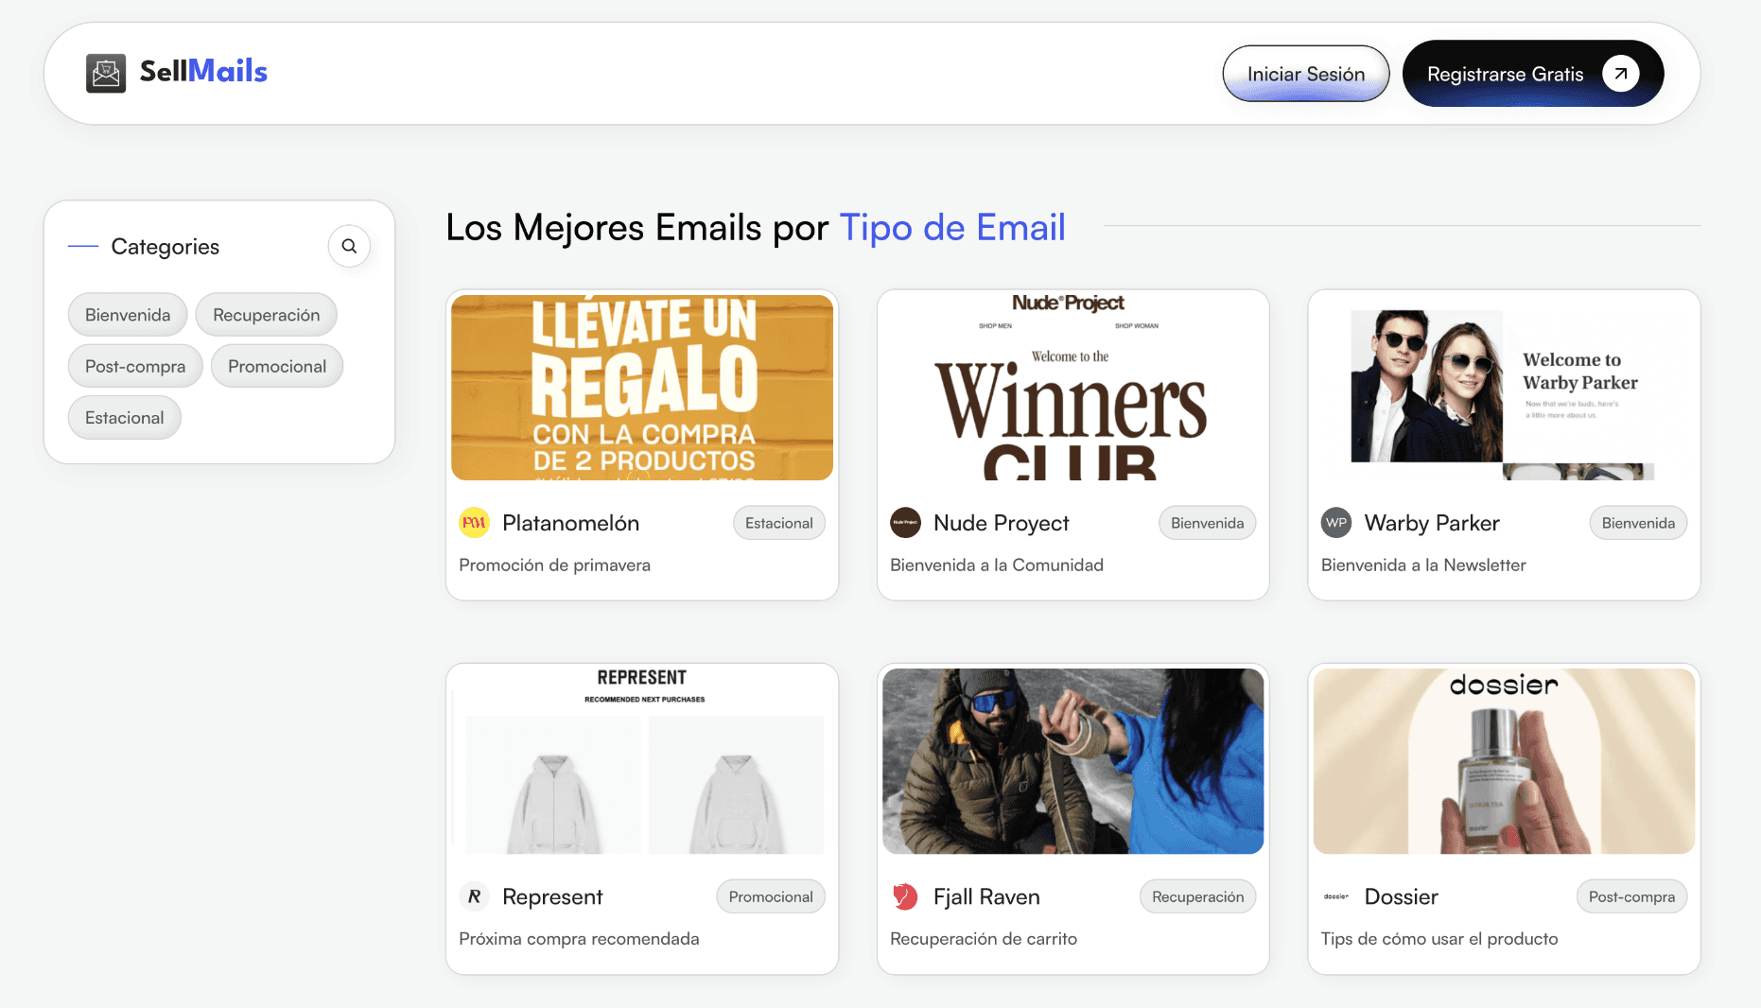Image resolution: width=1761 pixels, height=1008 pixels.
Task: Select the Post-compra category in sidebar
Action: (135, 366)
